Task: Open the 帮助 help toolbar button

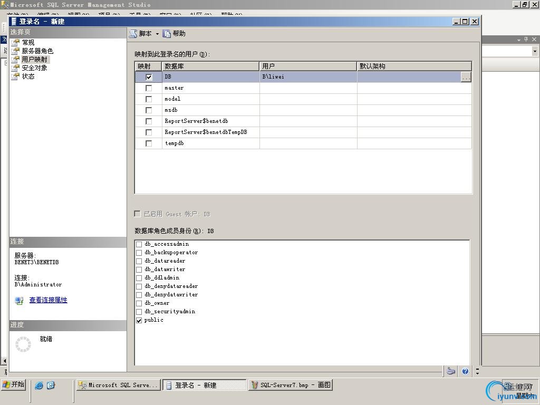Action: 174,33
